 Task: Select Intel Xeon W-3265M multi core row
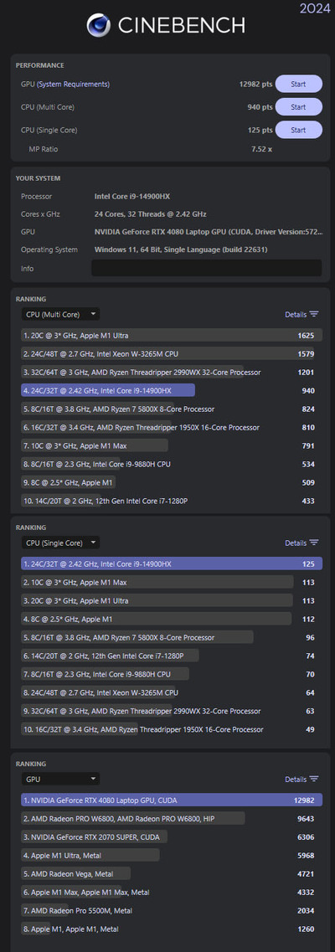coord(172,354)
